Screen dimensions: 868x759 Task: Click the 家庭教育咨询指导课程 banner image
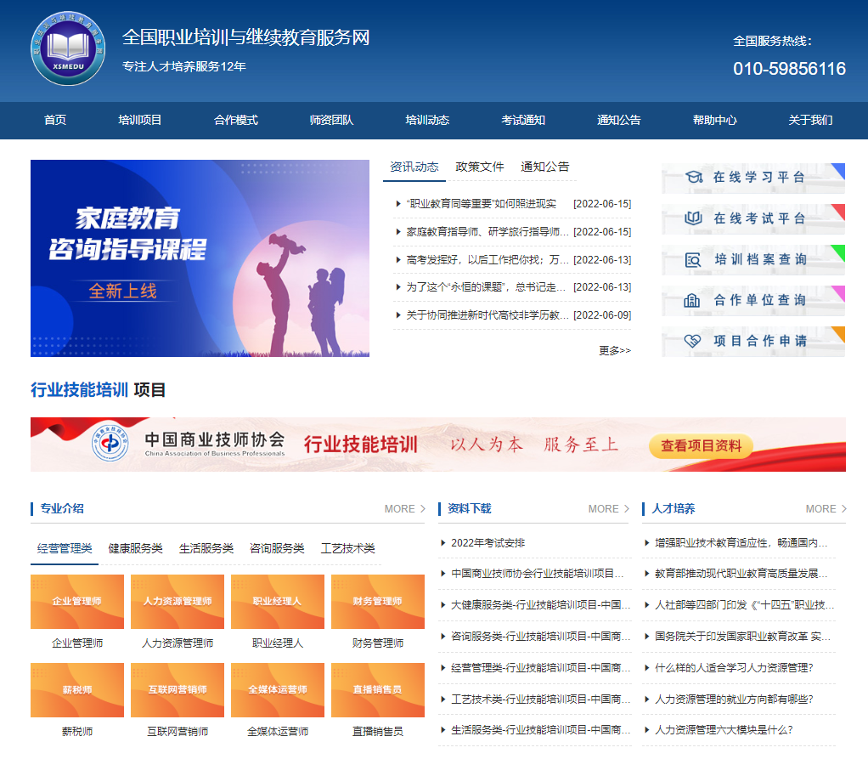tap(200, 258)
